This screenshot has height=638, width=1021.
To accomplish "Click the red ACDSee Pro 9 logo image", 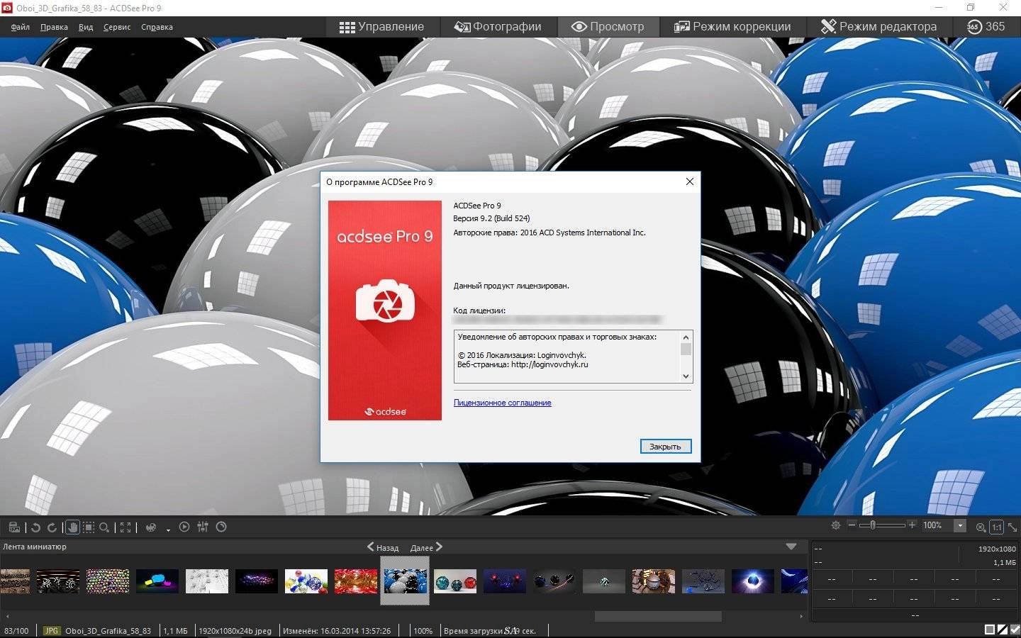I will [x=385, y=310].
